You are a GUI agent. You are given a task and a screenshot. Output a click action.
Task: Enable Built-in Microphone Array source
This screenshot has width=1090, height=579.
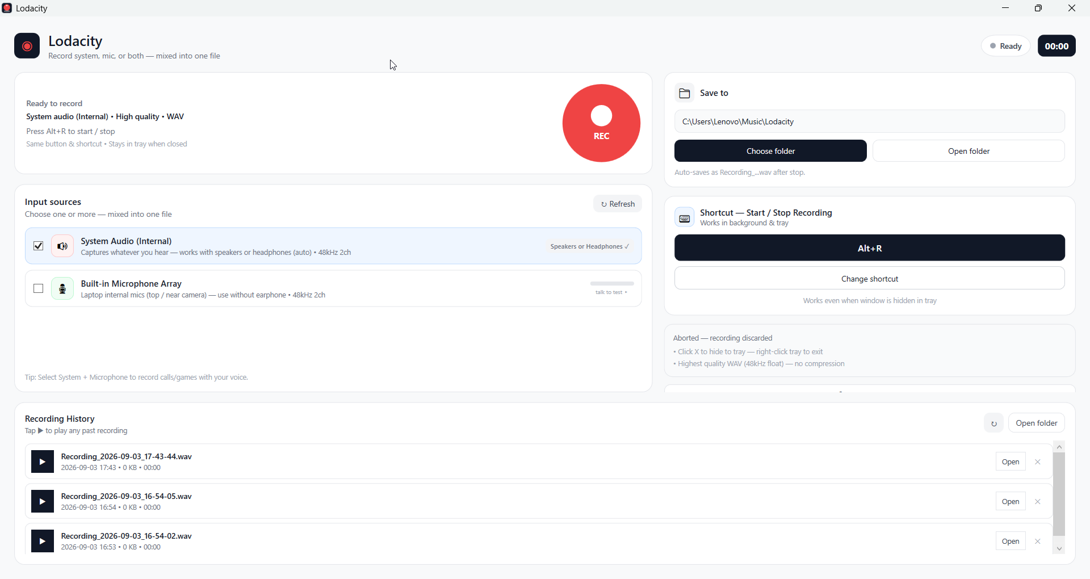click(x=38, y=288)
